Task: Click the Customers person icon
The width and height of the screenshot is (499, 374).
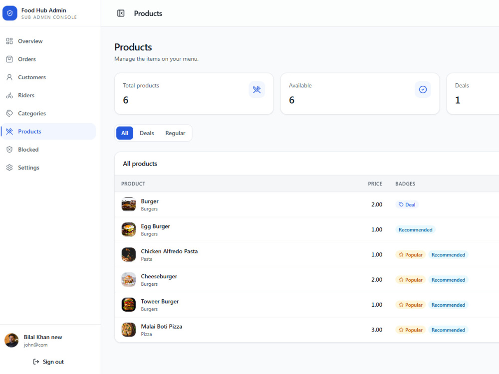Action: 9,77
